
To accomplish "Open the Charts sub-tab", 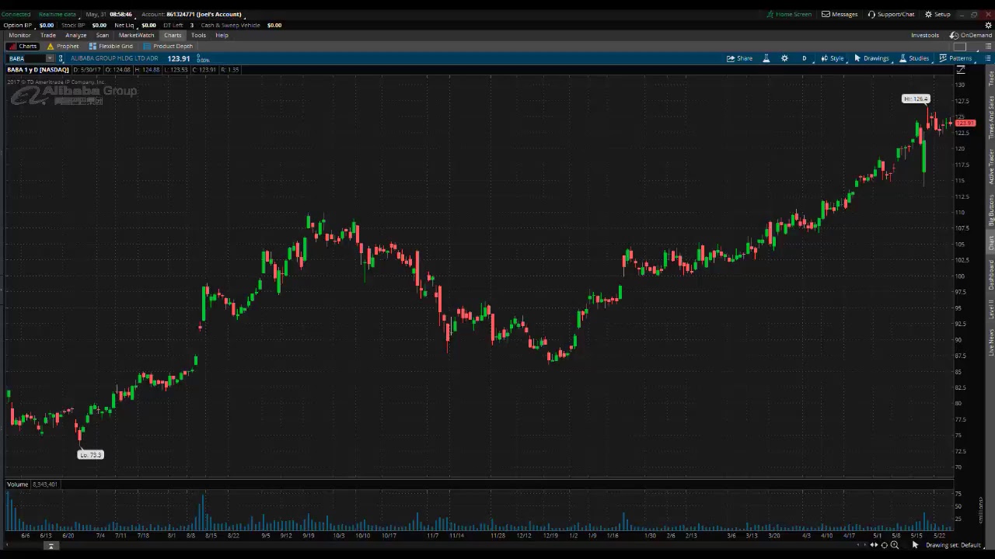I will tap(23, 46).
